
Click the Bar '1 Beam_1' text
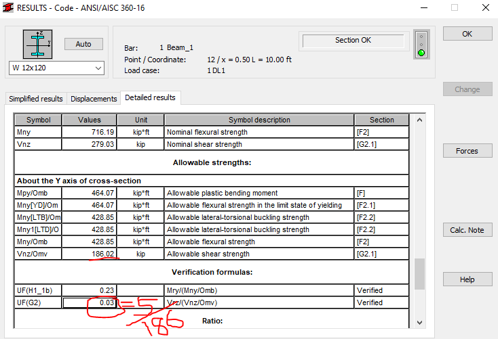tap(176, 47)
